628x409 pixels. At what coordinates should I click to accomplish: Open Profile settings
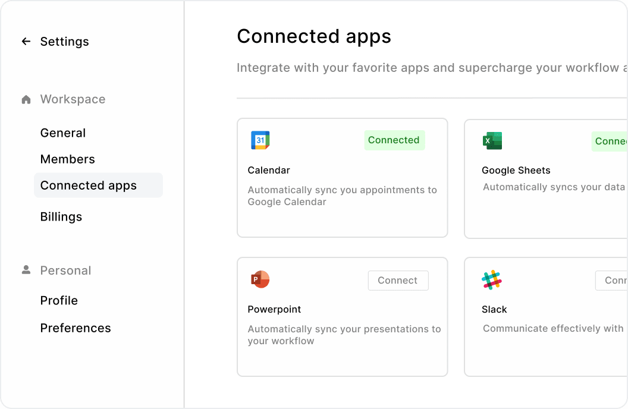[x=59, y=301]
